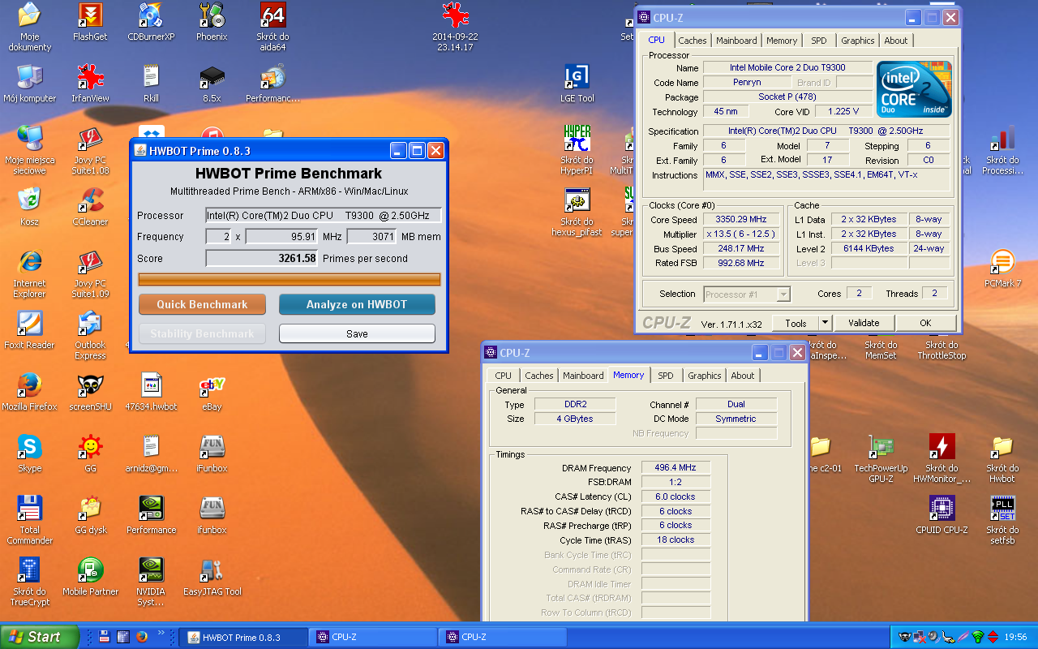The width and height of the screenshot is (1038, 649).
Task: Click the HWBOT Prime progress bar
Action: tap(290, 279)
